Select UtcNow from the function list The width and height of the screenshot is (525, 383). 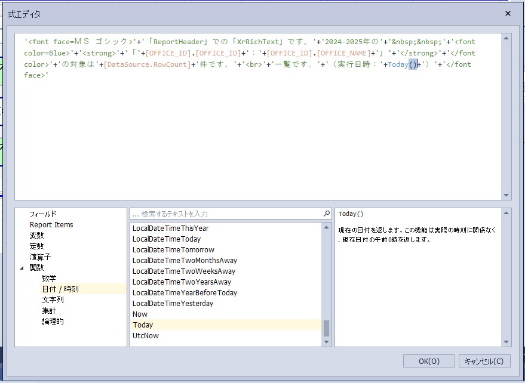point(145,335)
